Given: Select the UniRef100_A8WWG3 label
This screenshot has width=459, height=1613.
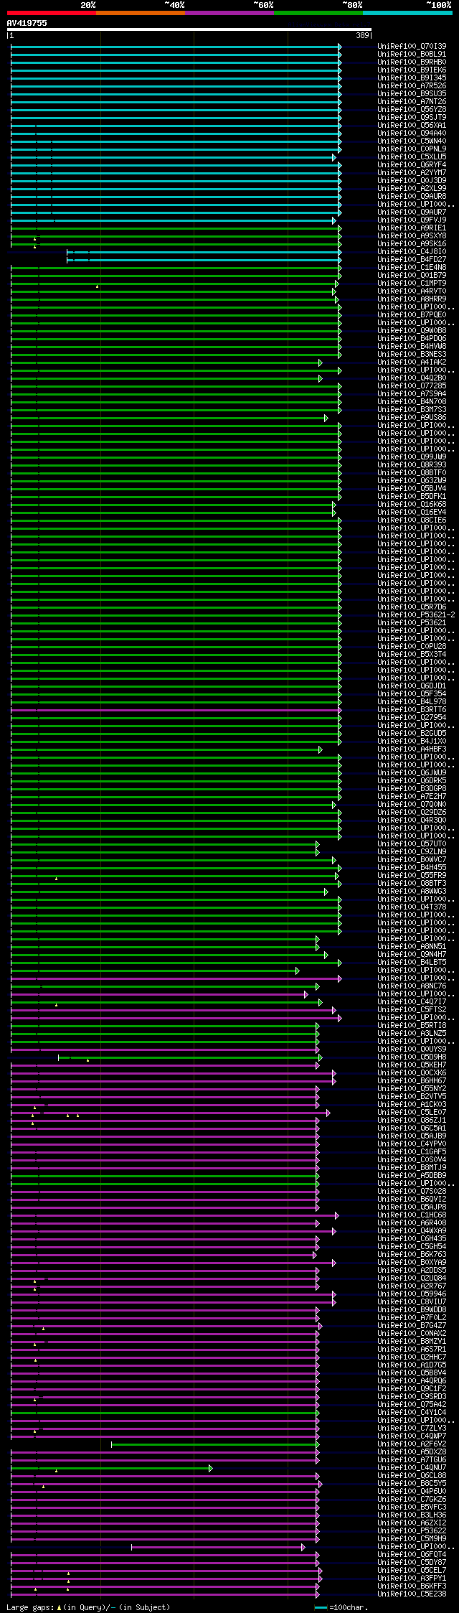Looking at the screenshot, I should (x=412, y=891).
